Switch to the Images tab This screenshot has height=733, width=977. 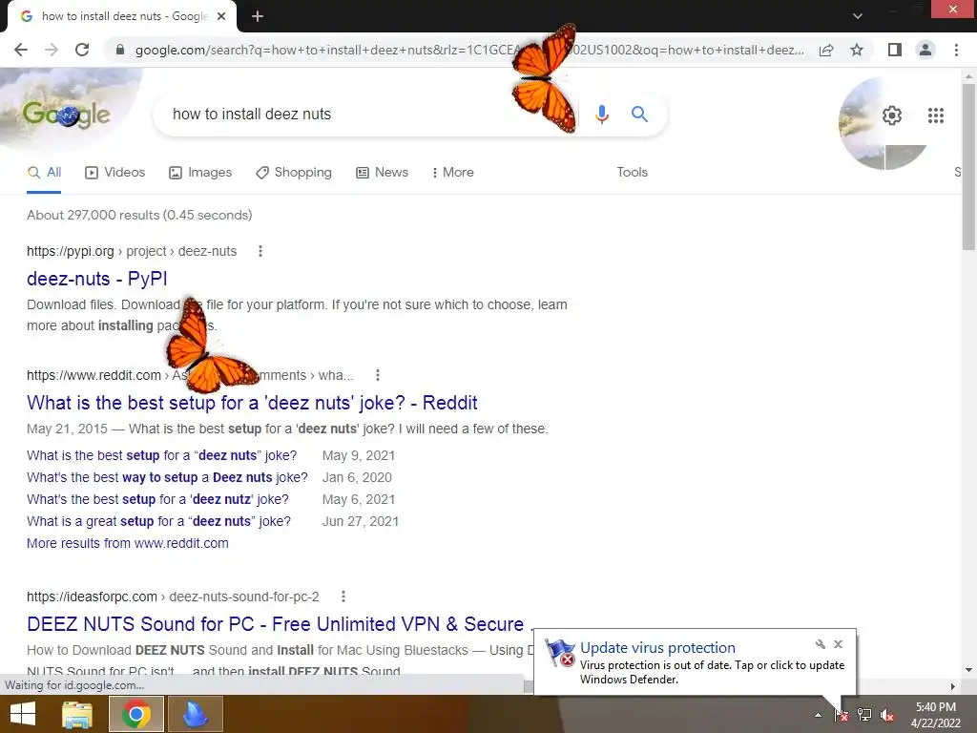[200, 173]
